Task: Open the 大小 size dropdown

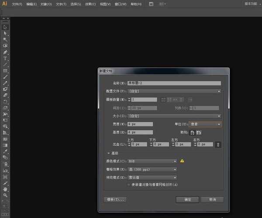Action: pos(174,116)
